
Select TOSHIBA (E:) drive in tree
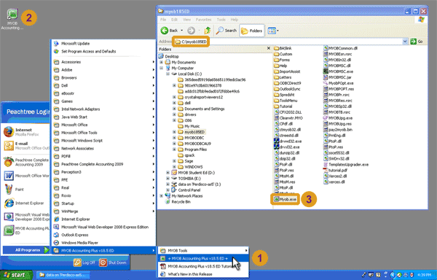[186, 179]
